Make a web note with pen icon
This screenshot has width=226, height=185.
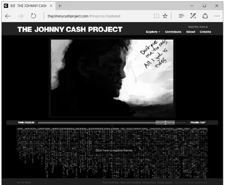tap(193, 16)
